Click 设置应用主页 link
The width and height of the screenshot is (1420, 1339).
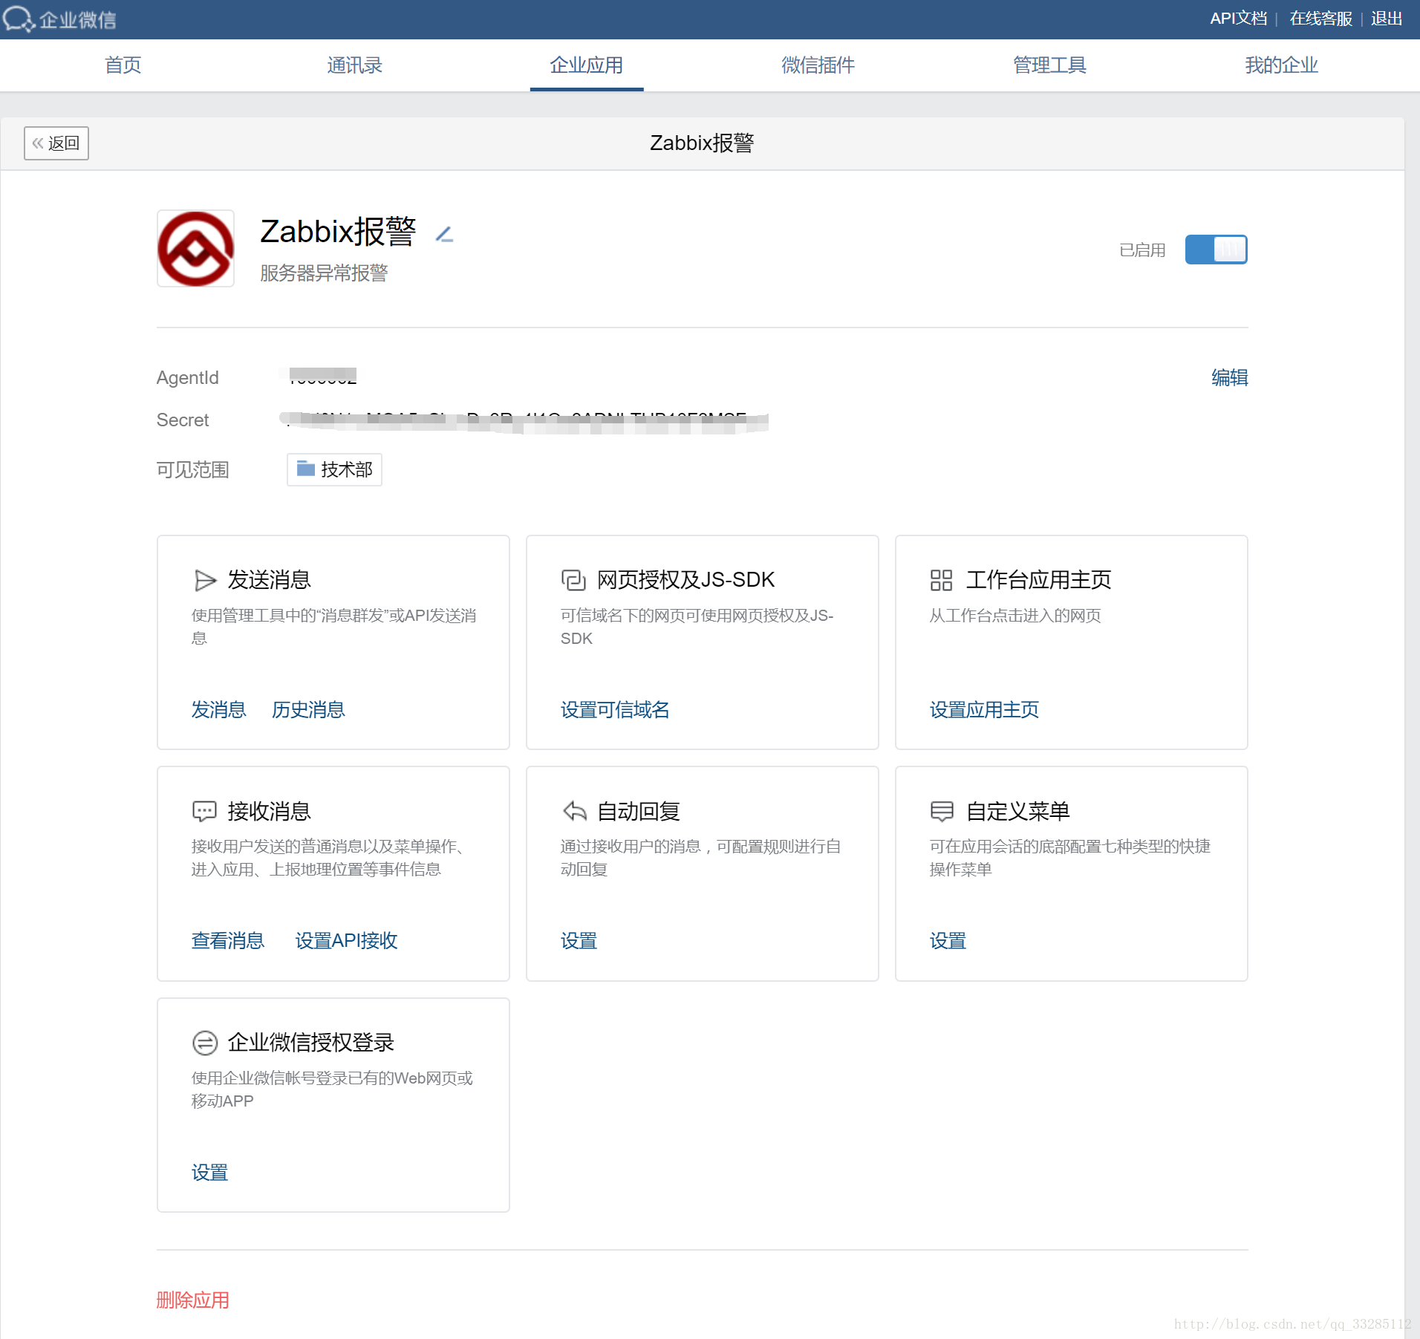coord(984,710)
